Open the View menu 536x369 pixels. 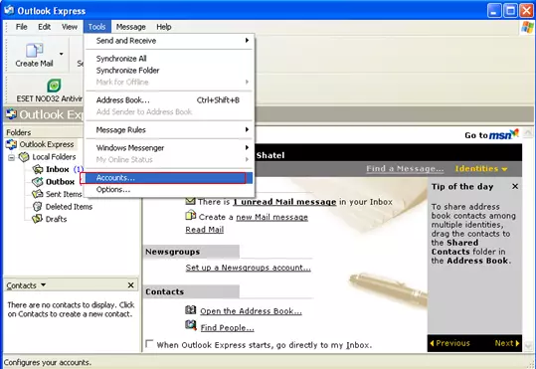[70, 27]
